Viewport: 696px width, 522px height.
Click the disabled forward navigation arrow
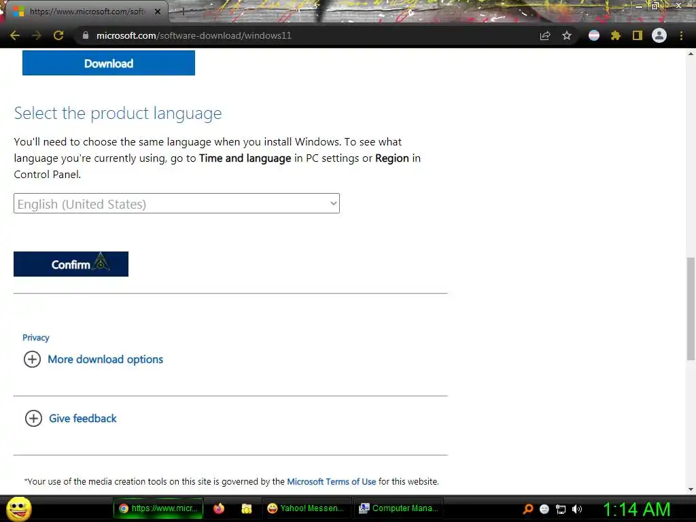pyautogui.click(x=37, y=35)
